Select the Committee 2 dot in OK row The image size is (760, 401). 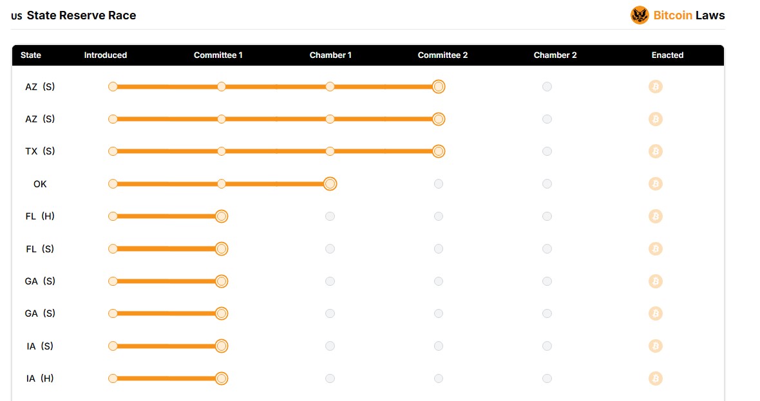point(438,184)
